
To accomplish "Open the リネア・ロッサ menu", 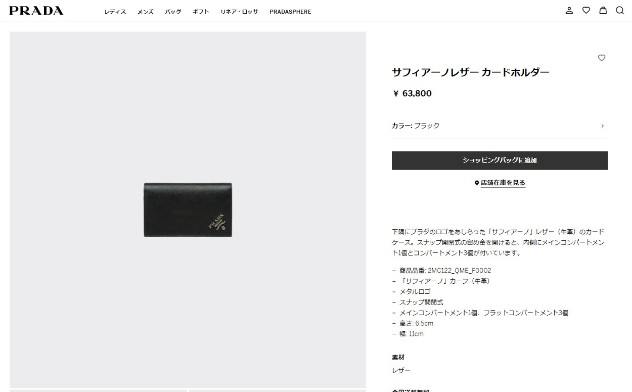I will coord(239,12).
